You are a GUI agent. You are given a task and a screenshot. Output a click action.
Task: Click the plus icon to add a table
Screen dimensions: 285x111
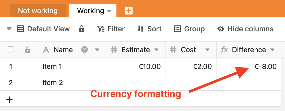pyautogui.click(x=129, y=11)
